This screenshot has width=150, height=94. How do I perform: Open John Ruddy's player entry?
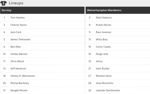(x=103, y=69)
